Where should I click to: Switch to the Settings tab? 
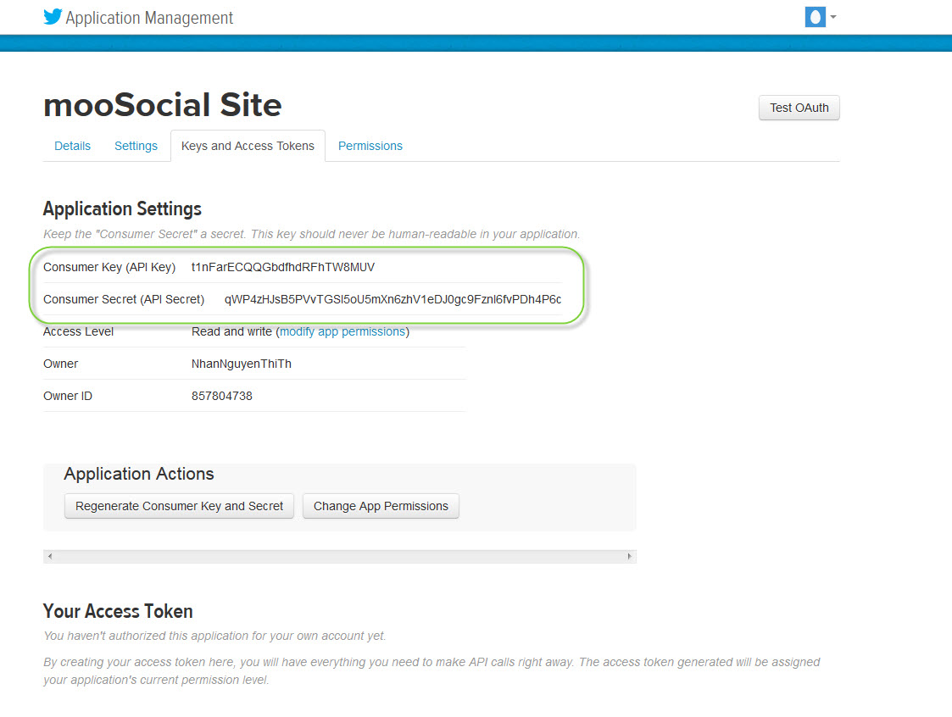136,146
